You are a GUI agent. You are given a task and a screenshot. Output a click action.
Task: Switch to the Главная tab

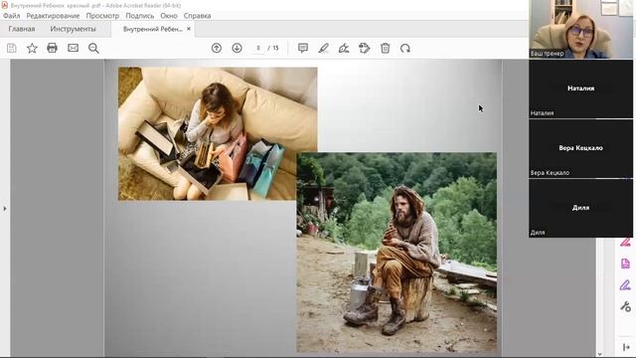click(22, 29)
